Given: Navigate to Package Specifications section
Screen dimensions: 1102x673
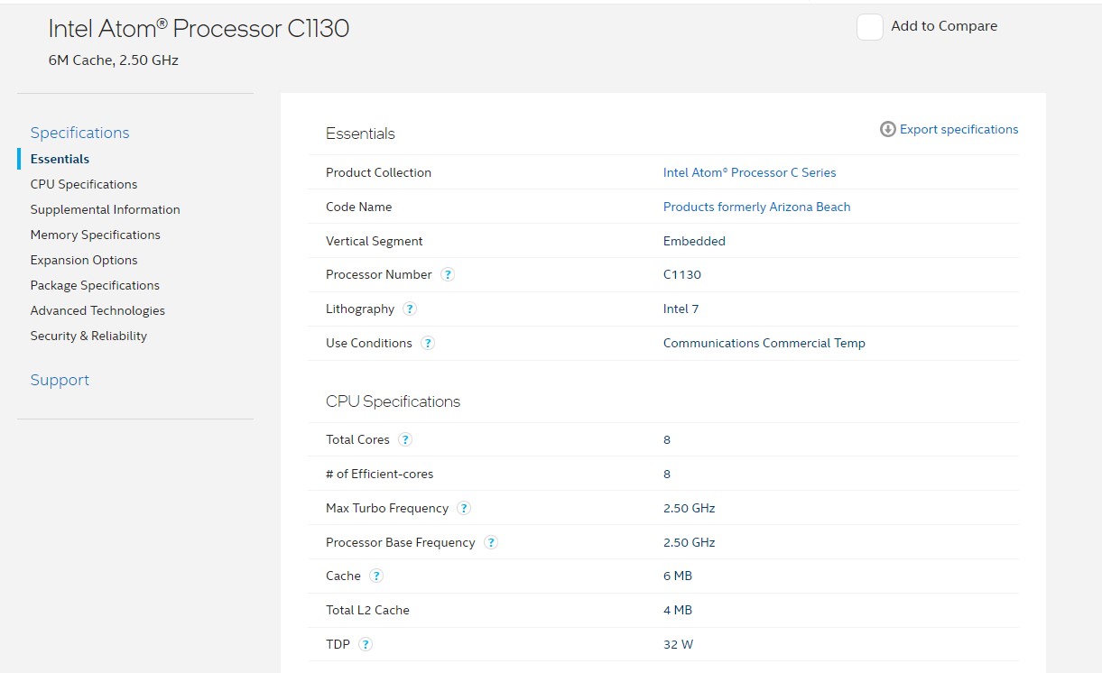Looking at the screenshot, I should pos(95,285).
